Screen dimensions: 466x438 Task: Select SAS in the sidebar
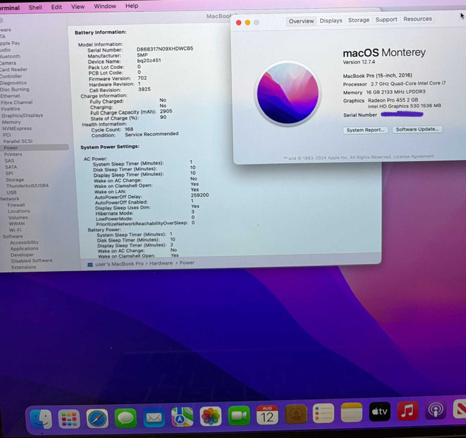click(x=9, y=160)
